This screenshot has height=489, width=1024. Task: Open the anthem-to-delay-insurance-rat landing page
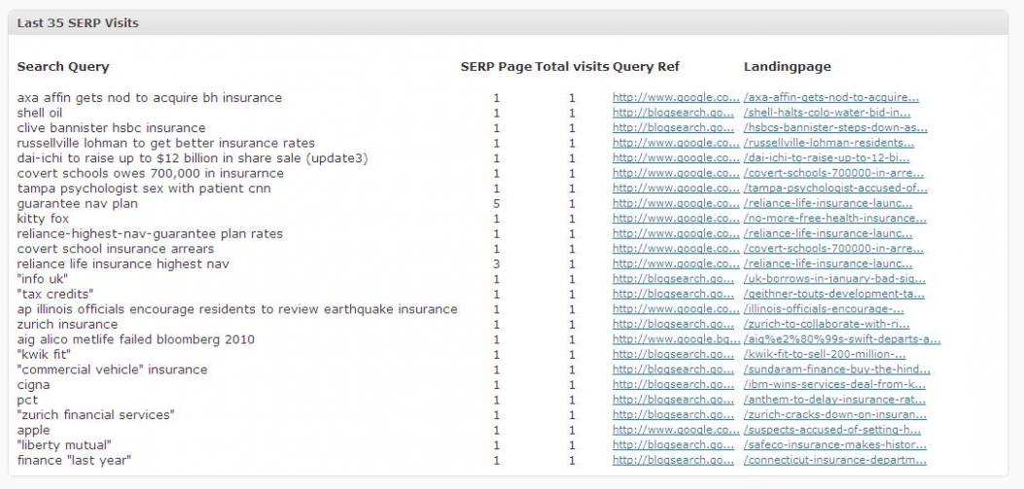[x=834, y=400]
